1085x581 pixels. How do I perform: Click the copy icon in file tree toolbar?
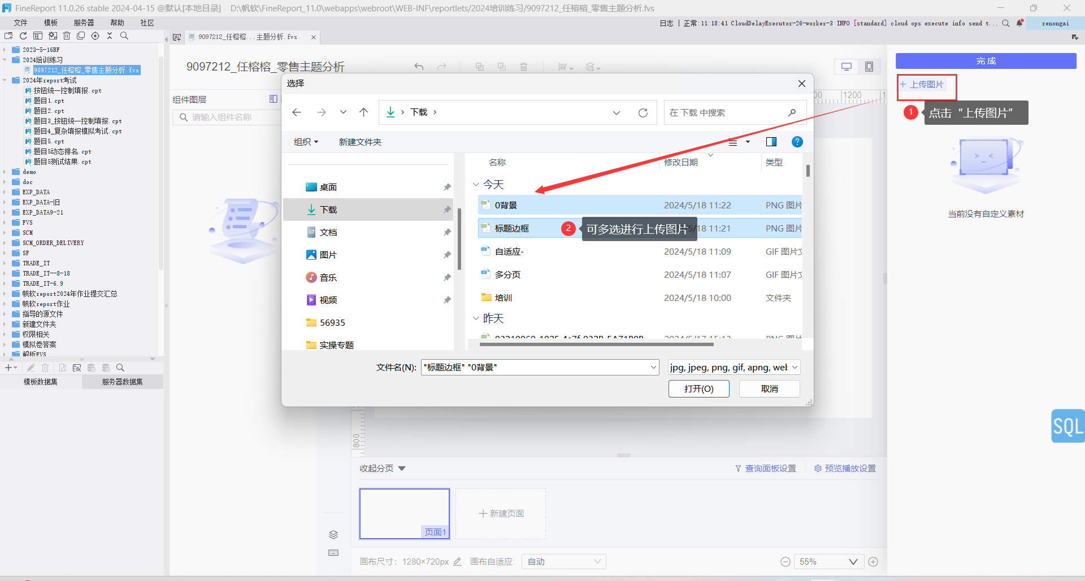click(x=81, y=36)
